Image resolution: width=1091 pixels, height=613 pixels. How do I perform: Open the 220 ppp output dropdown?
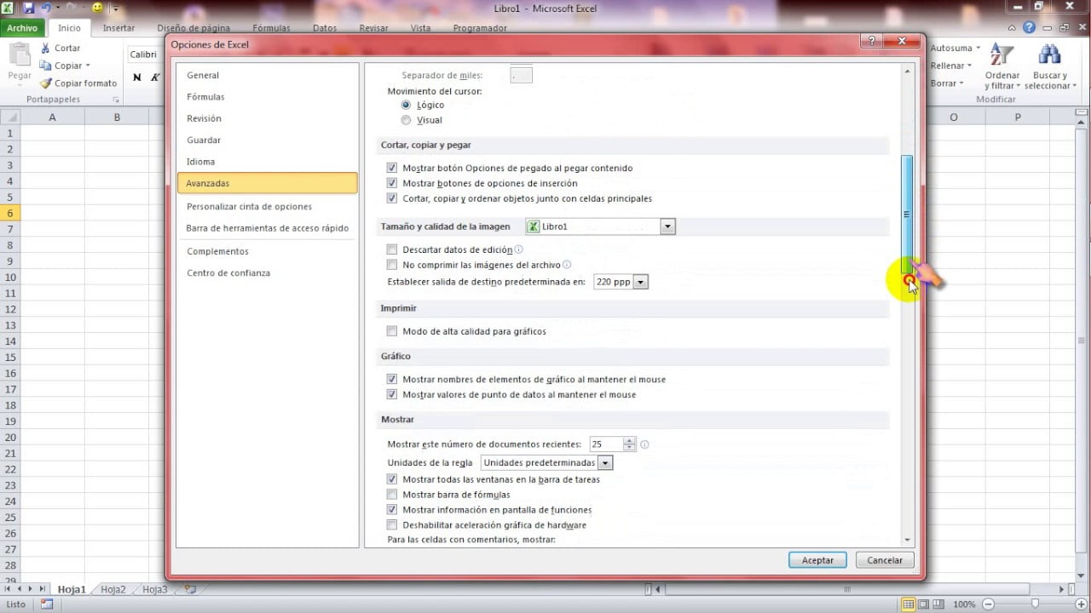(641, 282)
